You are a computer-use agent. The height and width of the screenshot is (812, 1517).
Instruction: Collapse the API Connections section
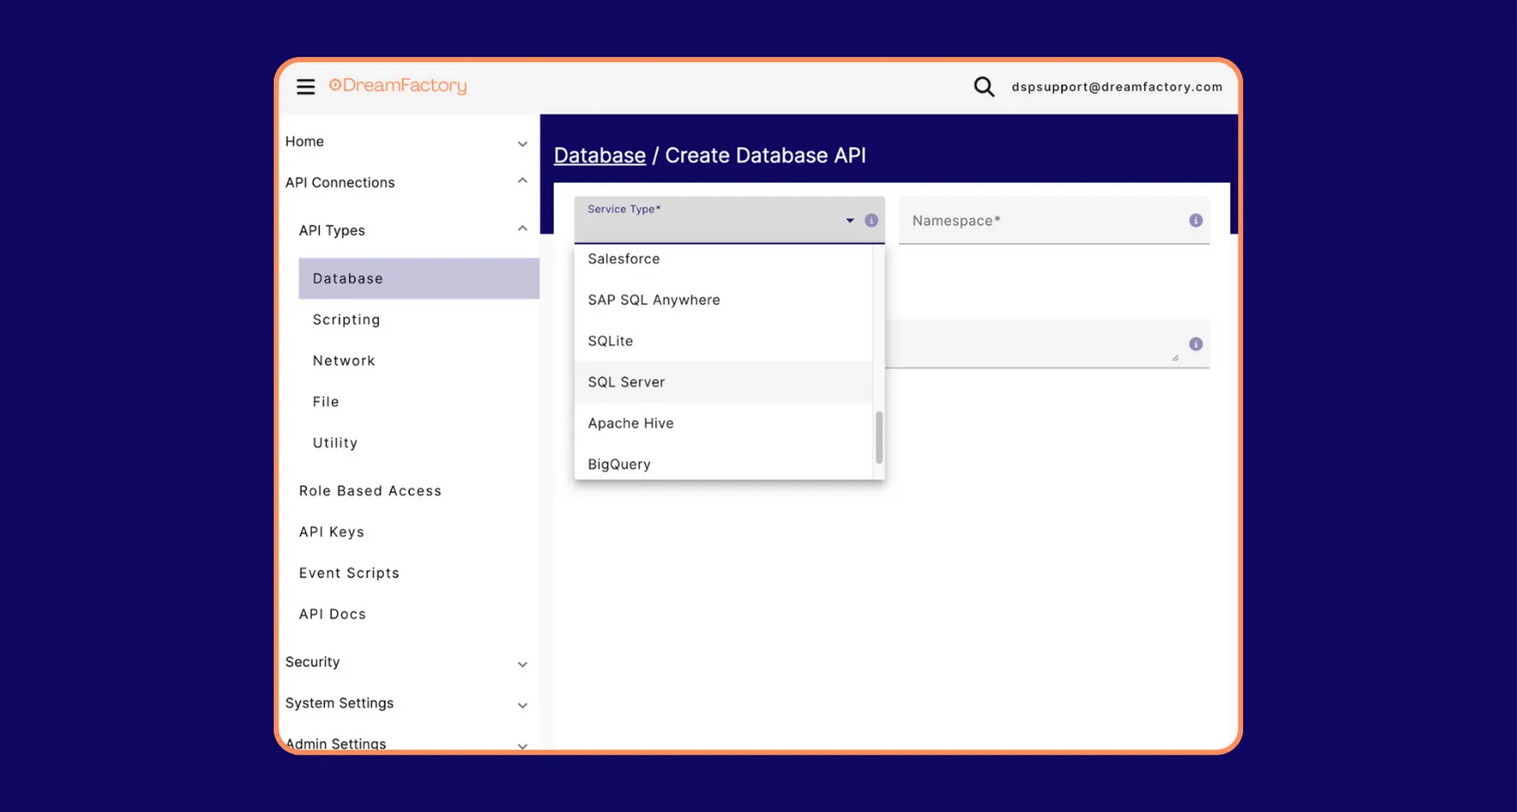click(522, 181)
